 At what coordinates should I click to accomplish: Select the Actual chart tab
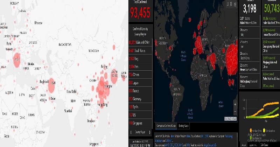coord(243,145)
